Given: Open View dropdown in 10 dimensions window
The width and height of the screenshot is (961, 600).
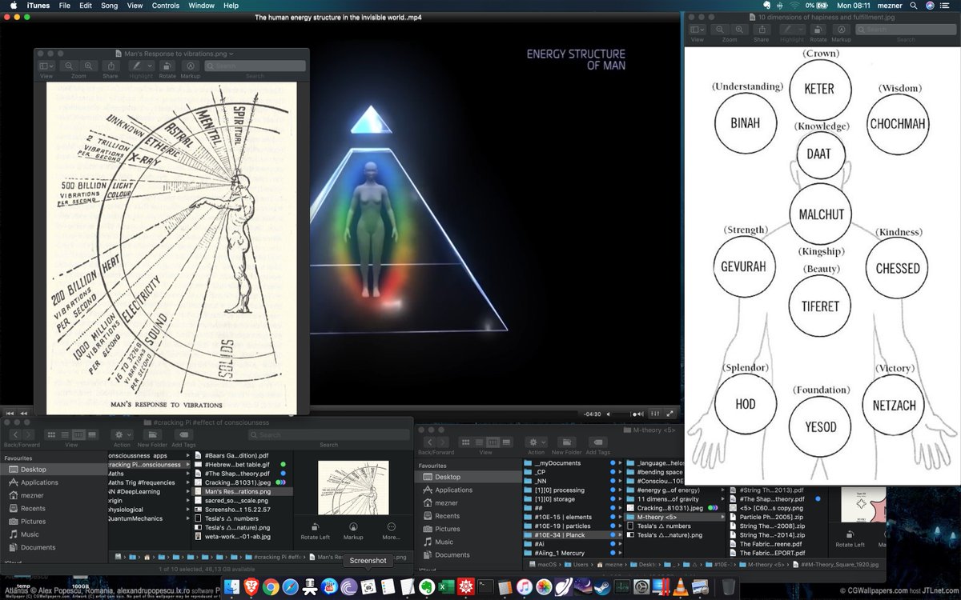Looking at the screenshot, I should 697,29.
